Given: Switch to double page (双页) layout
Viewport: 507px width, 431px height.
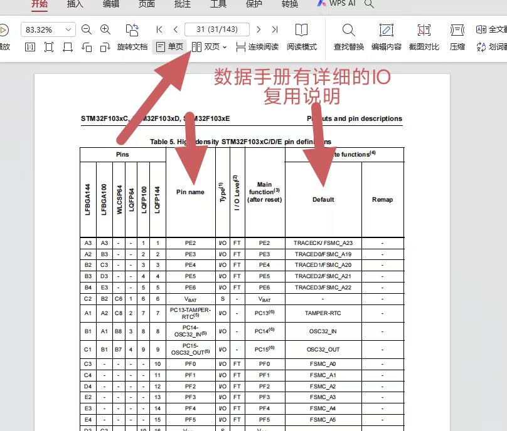Looking at the screenshot, I should pyautogui.click(x=205, y=47).
